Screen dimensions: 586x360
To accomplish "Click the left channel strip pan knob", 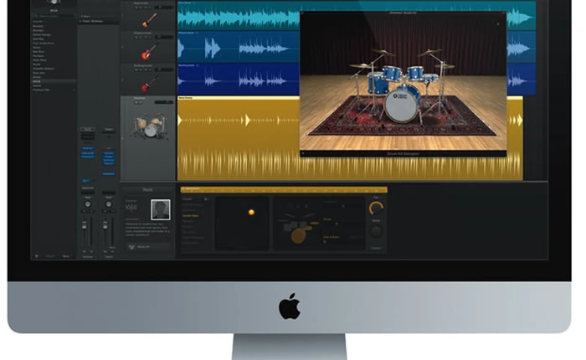I will [87, 204].
